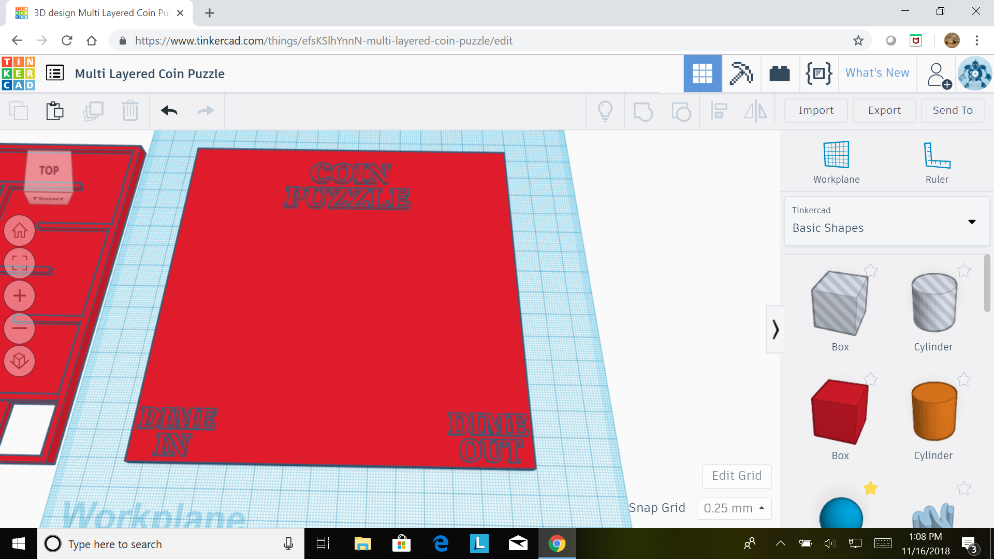Click the Group shapes icon
994x559 pixels.
coord(643,111)
